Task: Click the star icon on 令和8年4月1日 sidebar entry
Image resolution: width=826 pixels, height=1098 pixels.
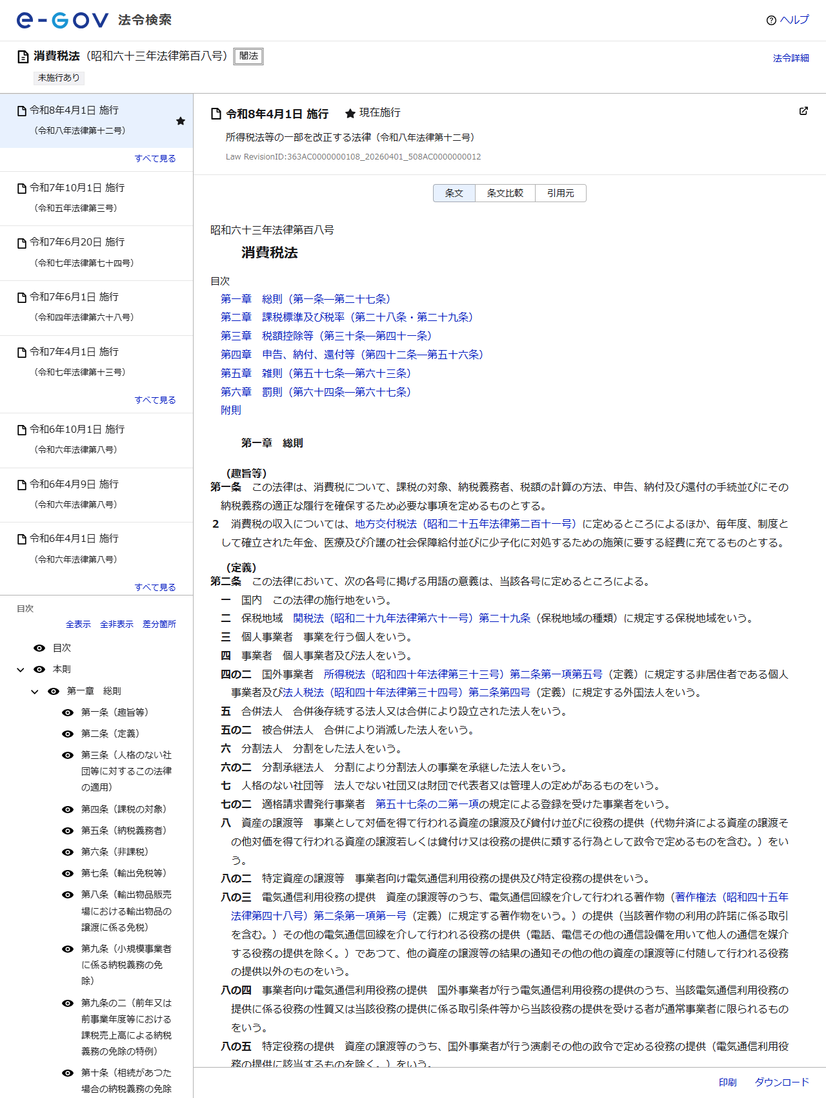Action: coord(181,121)
